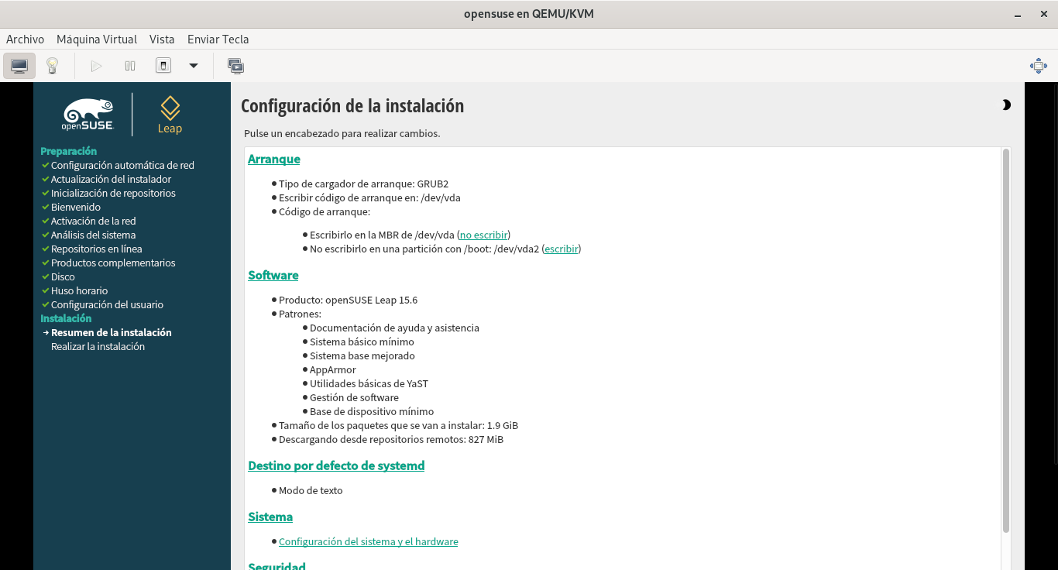Open Destino por defecto de systemd heading
The width and height of the screenshot is (1058, 570).
pyautogui.click(x=336, y=465)
